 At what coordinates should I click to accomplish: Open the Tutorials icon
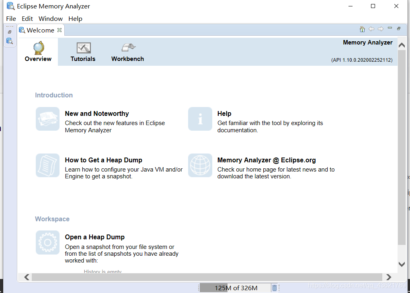click(84, 48)
